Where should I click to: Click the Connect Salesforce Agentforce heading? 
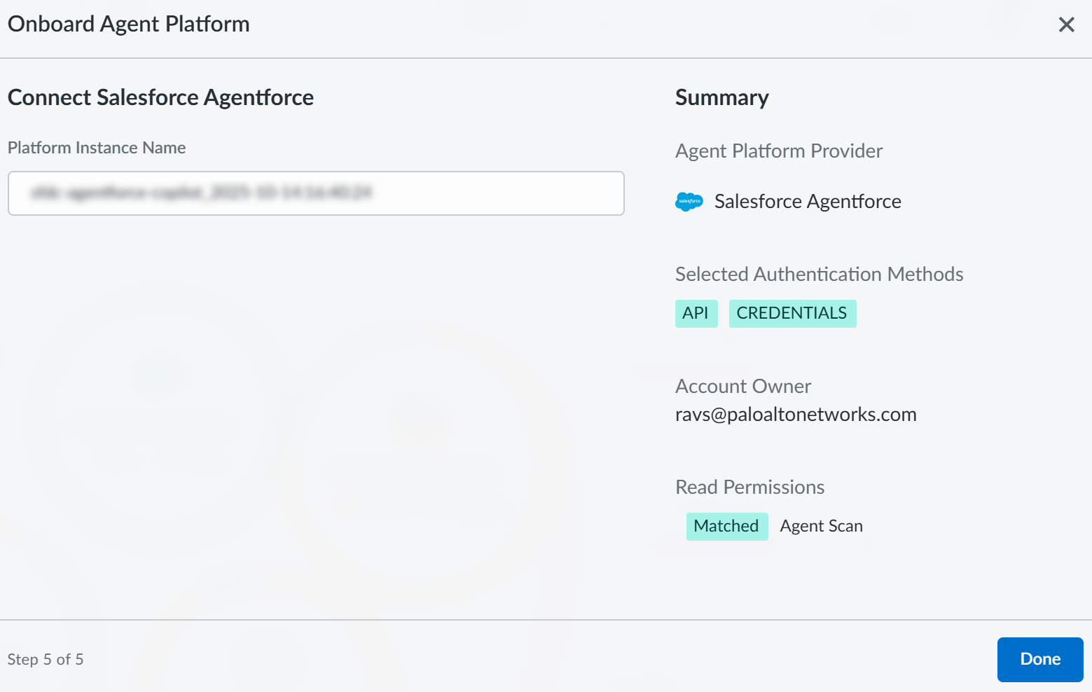(160, 97)
